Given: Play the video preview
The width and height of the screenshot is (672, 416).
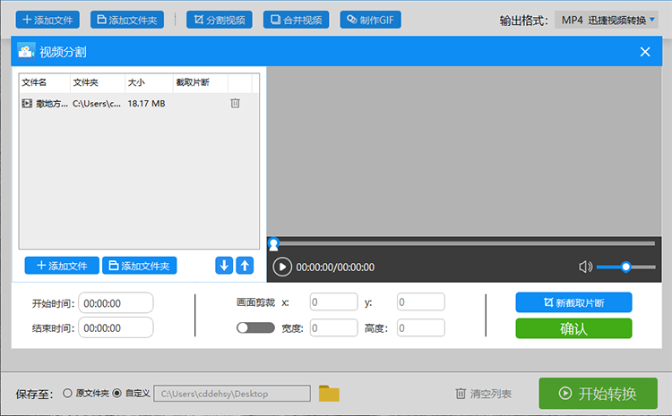Looking at the screenshot, I should [282, 267].
